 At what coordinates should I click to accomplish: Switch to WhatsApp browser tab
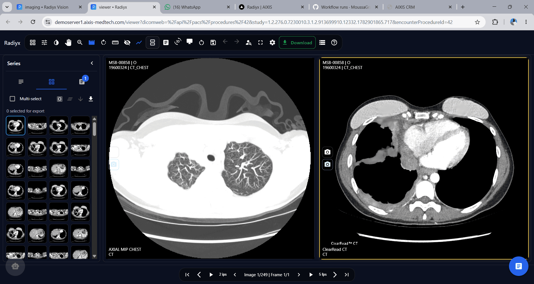click(x=197, y=7)
